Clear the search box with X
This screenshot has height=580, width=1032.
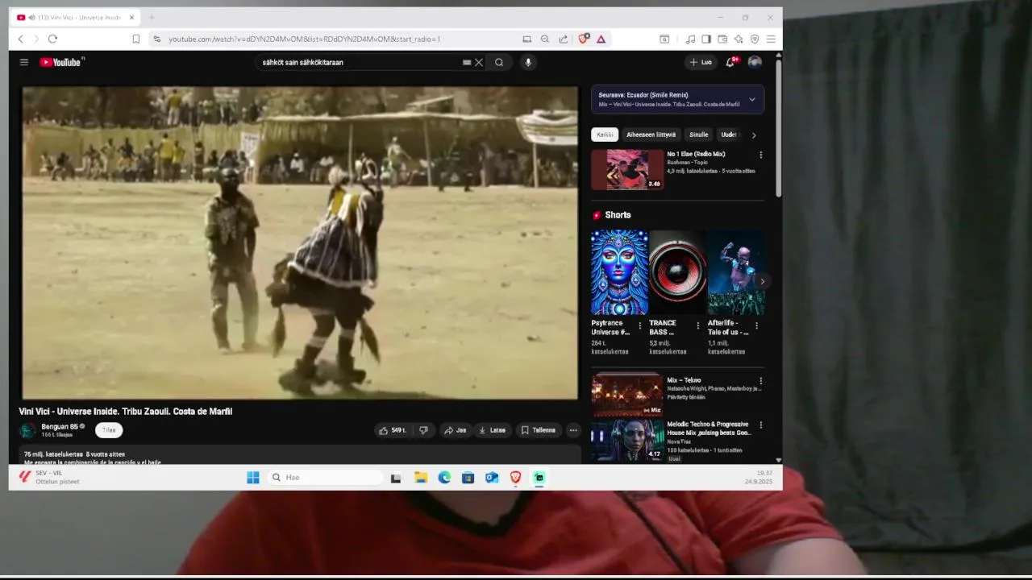click(x=479, y=62)
